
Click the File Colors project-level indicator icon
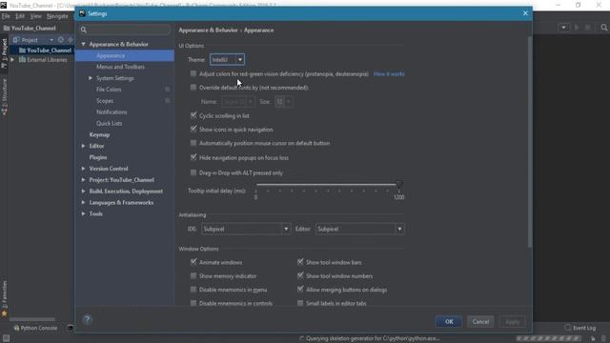click(168, 90)
